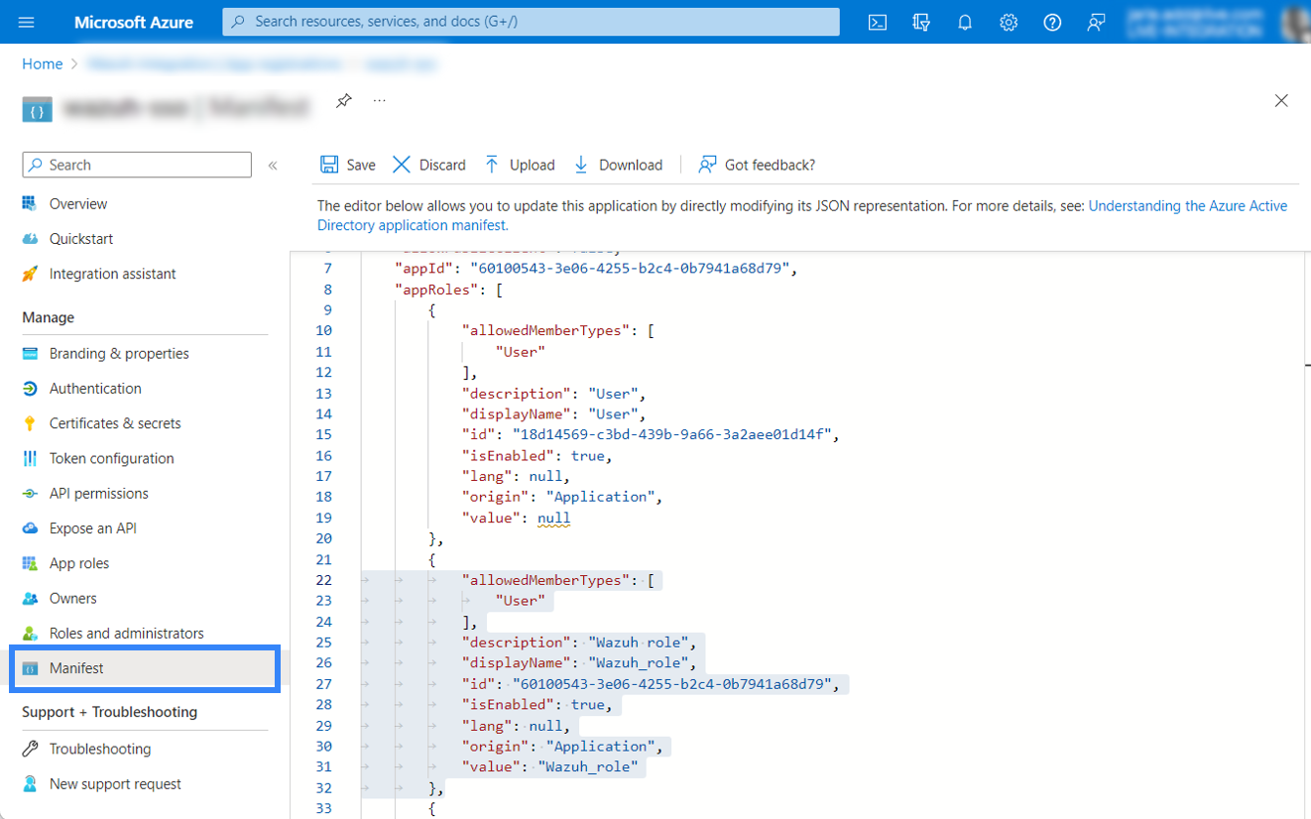Click "Wazuh_role" value on line 31
Image resolution: width=1311 pixels, height=819 pixels.
point(587,766)
